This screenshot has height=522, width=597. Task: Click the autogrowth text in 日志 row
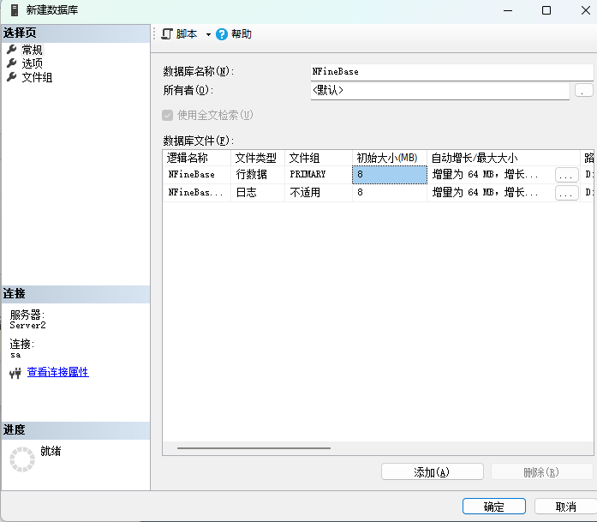click(485, 192)
